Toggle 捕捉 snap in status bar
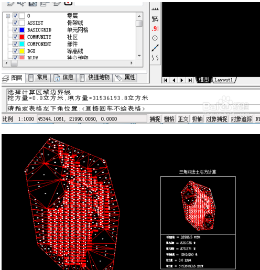The height and width of the screenshot is (270, 260). 155,119
